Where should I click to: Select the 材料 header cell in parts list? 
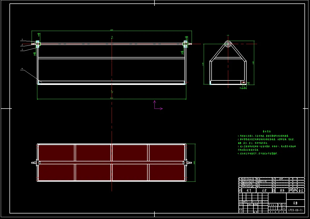point(282,190)
